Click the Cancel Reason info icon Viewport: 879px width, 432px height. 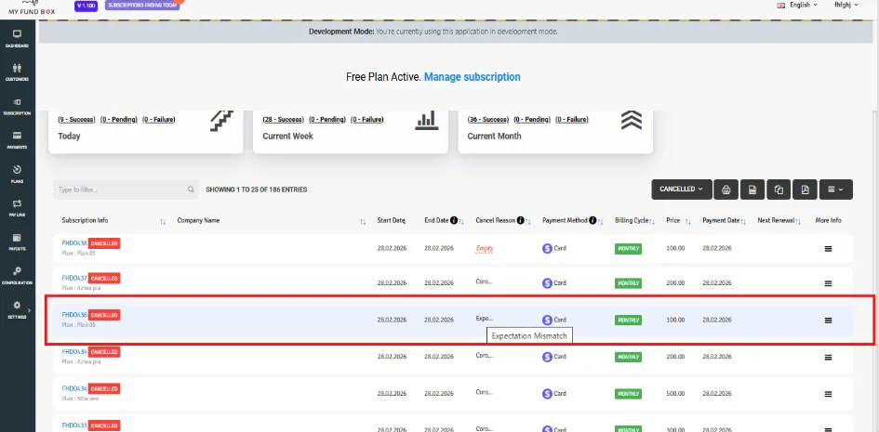tap(521, 220)
